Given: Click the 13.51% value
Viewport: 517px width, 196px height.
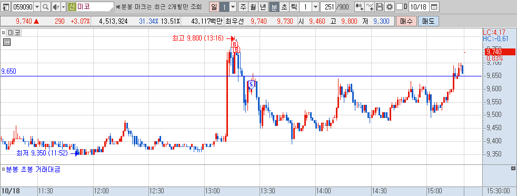Looking at the screenshot, I should pos(170,22).
